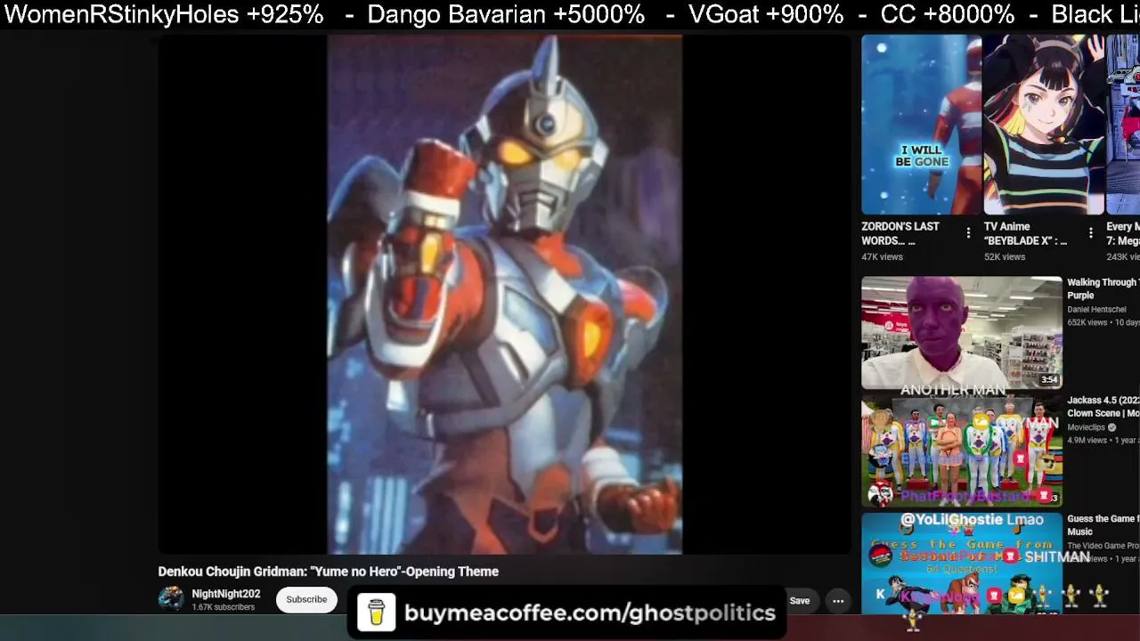Save the video to a playlist
Screen dimensions: 1140x641
799,601
